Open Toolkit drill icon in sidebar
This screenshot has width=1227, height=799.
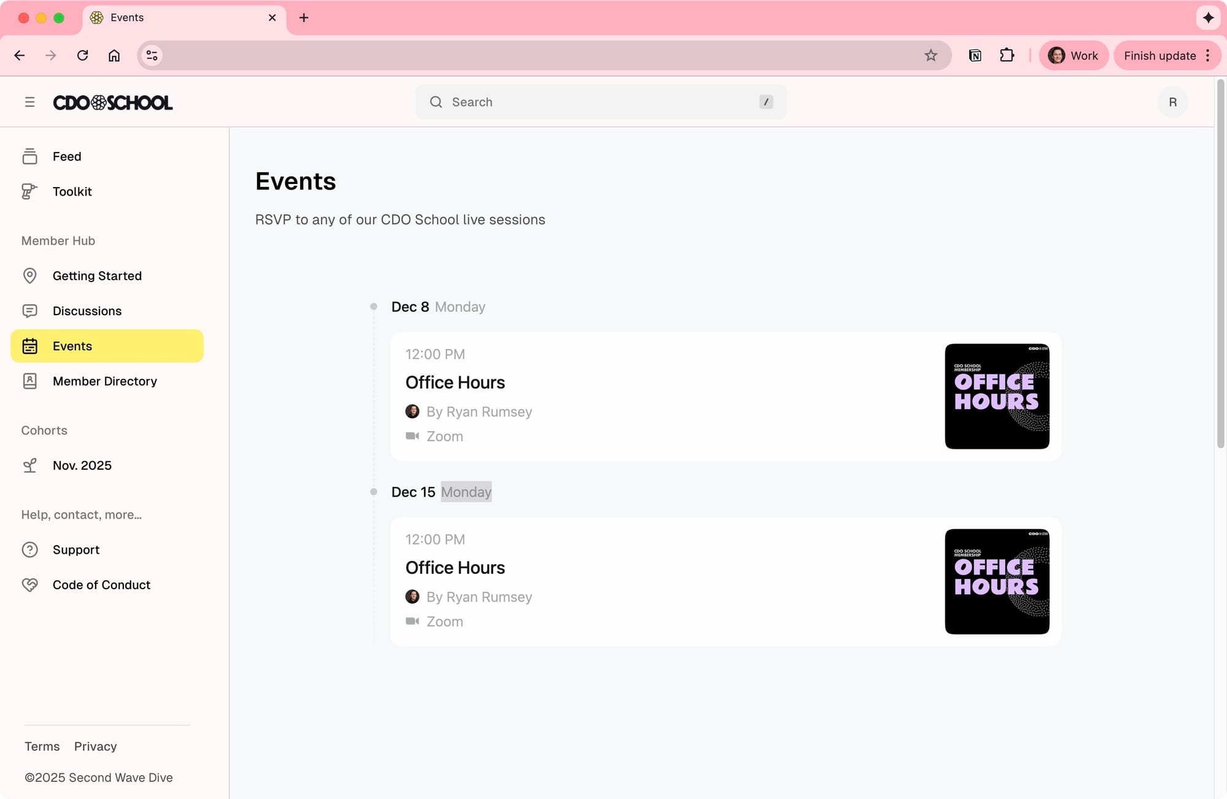[29, 191]
